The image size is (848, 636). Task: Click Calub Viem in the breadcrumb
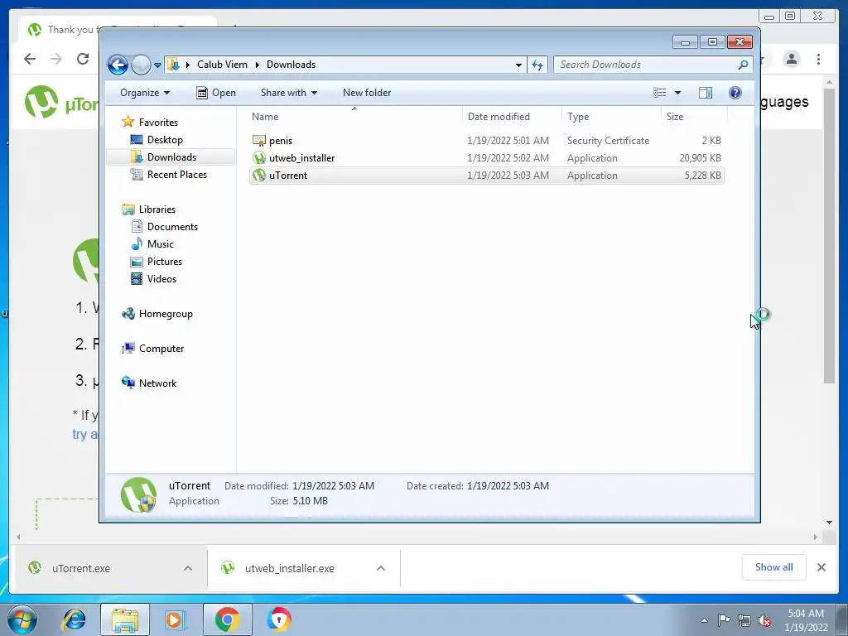click(x=222, y=65)
